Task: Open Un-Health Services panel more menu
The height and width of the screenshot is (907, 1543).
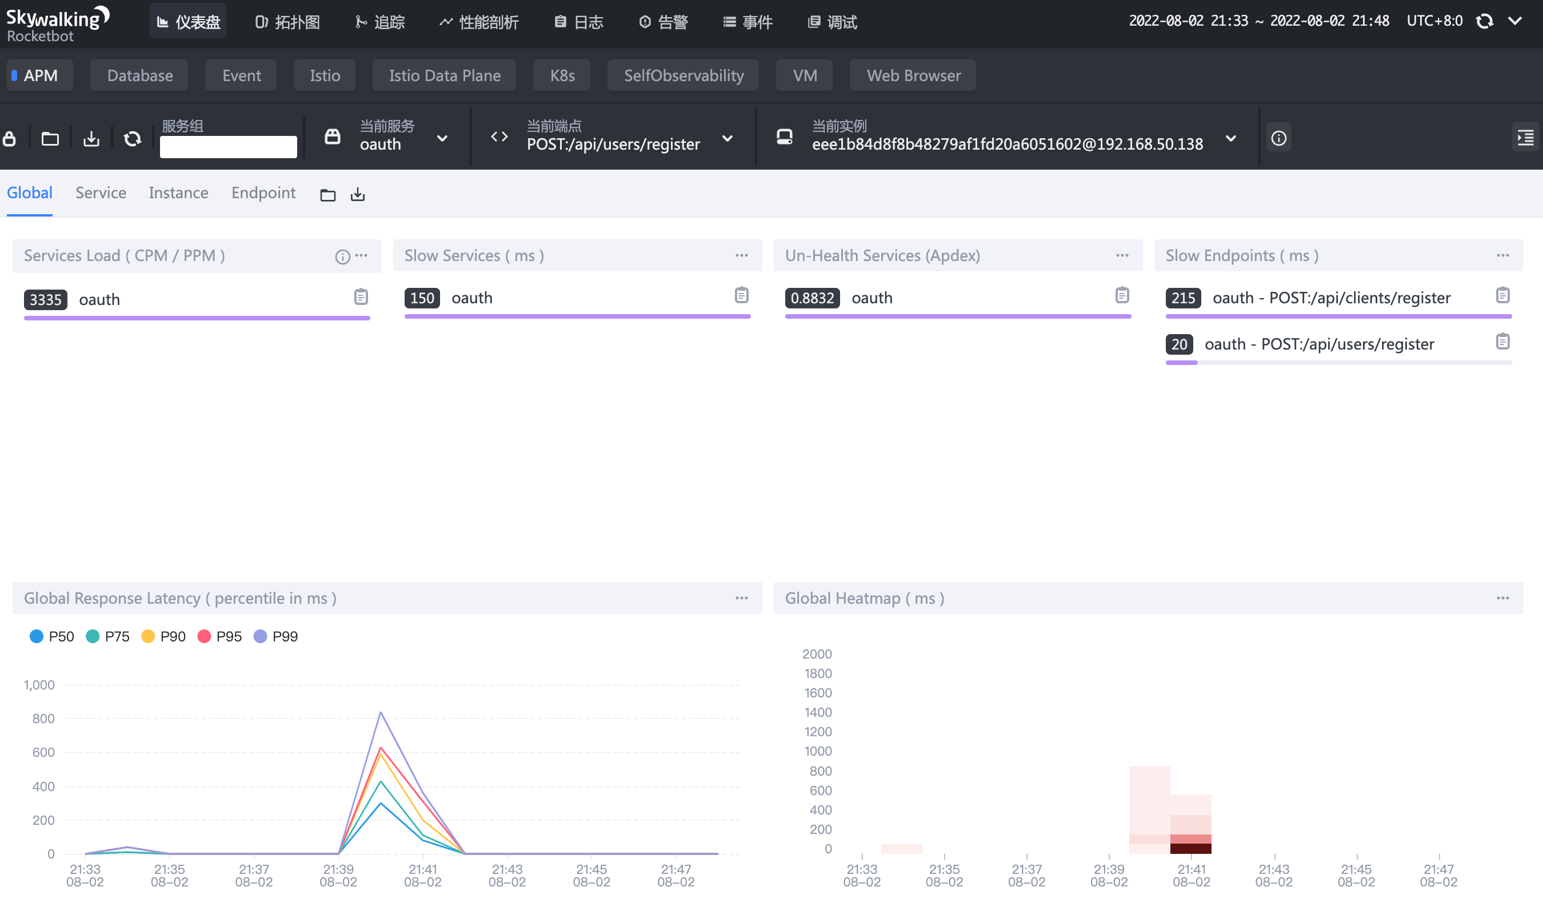Action: point(1122,255)
